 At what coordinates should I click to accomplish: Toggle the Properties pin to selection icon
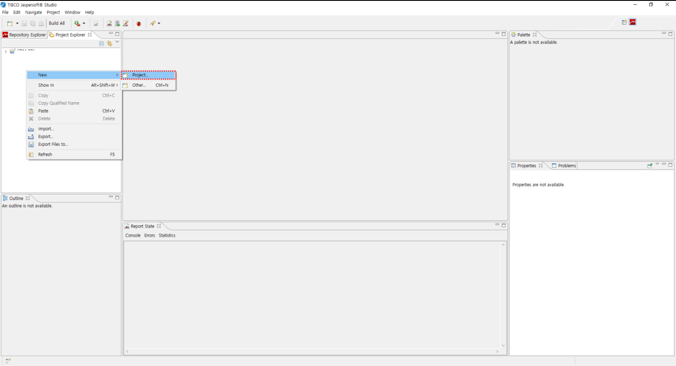pyautogui.click(x=650, y=166)
